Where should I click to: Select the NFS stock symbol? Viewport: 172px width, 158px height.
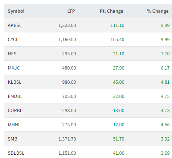[x=12, y=54]
